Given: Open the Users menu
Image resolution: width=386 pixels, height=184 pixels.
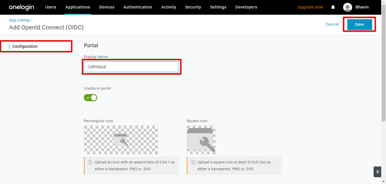Looking at the screenshot, I should click(x=51, y=7).
